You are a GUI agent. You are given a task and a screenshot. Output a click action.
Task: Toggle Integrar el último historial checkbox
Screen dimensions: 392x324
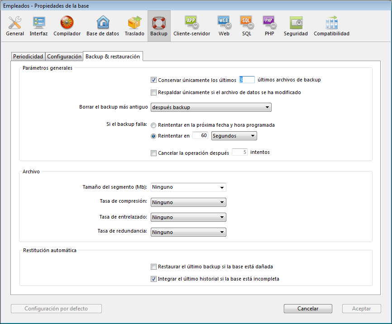pos(153,279)
